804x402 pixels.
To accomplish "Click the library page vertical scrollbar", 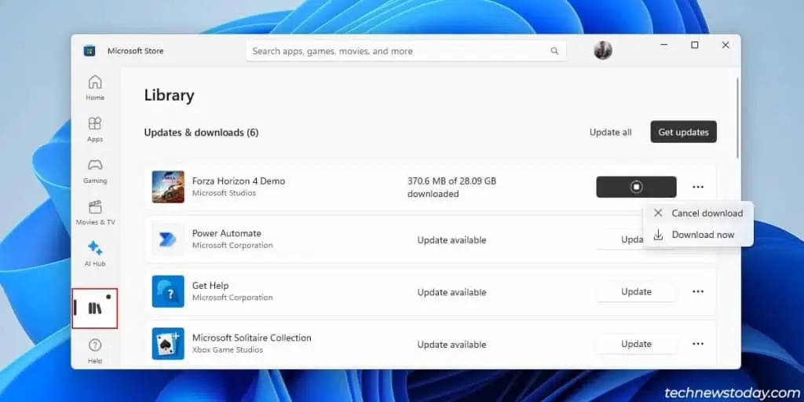I will pyautogui.click(x=738, y=118).
